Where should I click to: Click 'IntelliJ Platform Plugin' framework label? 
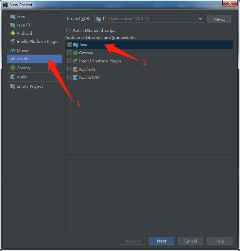(x=100, y=61)
